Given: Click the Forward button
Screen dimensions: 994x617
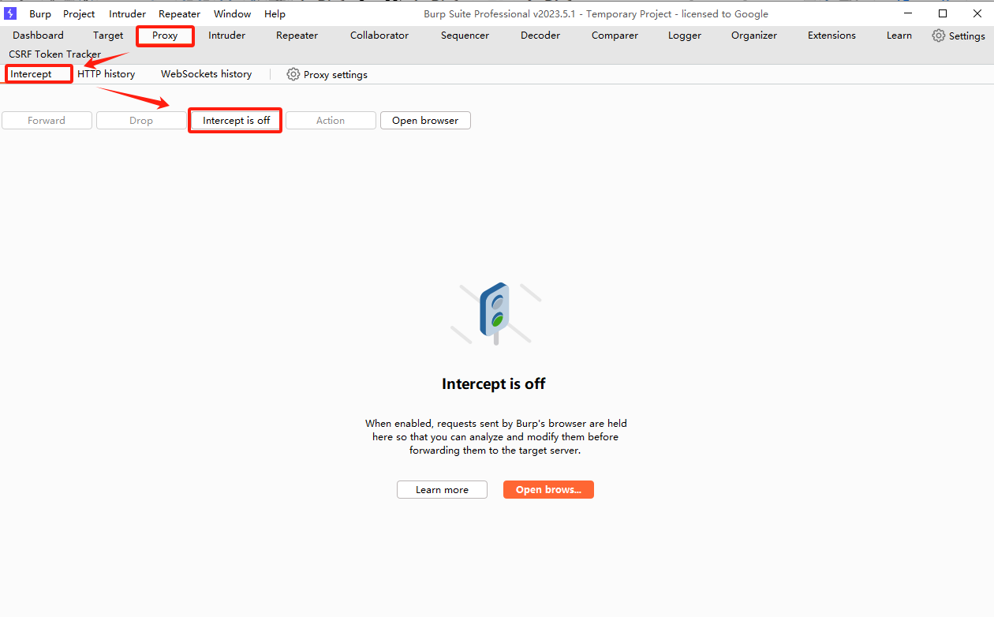Looking at the screenshot, I should point(47,121).
